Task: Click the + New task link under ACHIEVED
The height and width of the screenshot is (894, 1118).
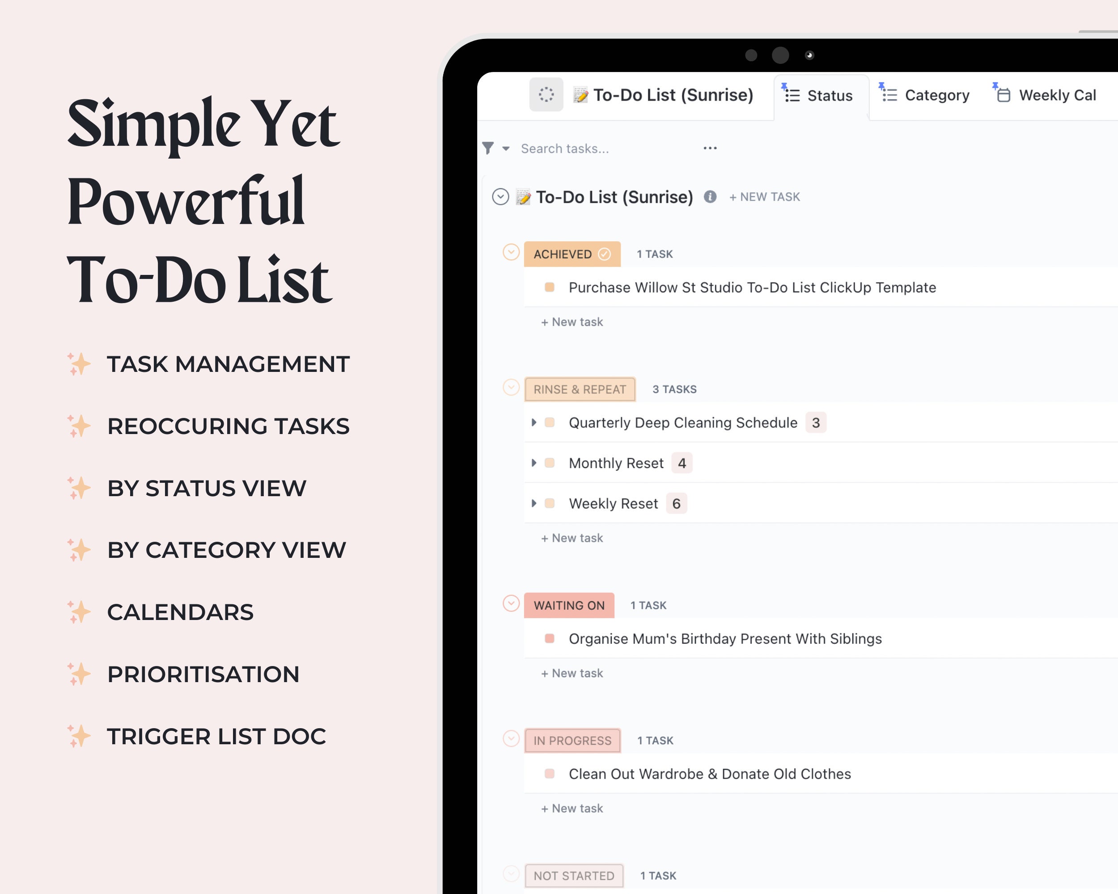Action: (572, 321)
